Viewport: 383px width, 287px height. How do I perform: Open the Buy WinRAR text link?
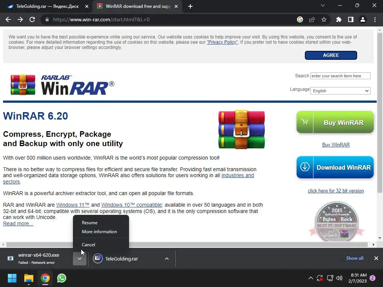pyautogui.click(x=336, y=145)
